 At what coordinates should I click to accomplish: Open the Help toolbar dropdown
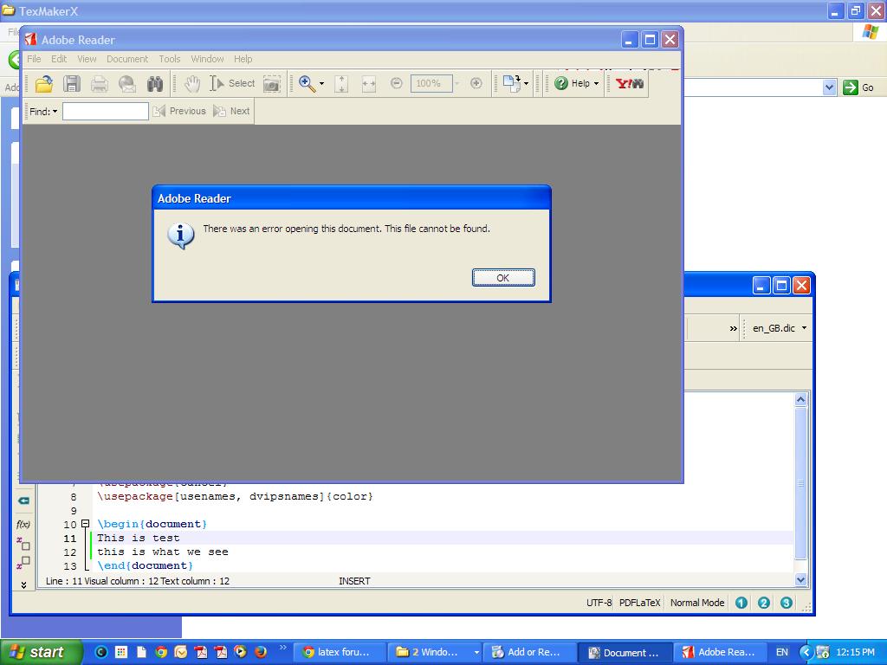coord(576,83)
